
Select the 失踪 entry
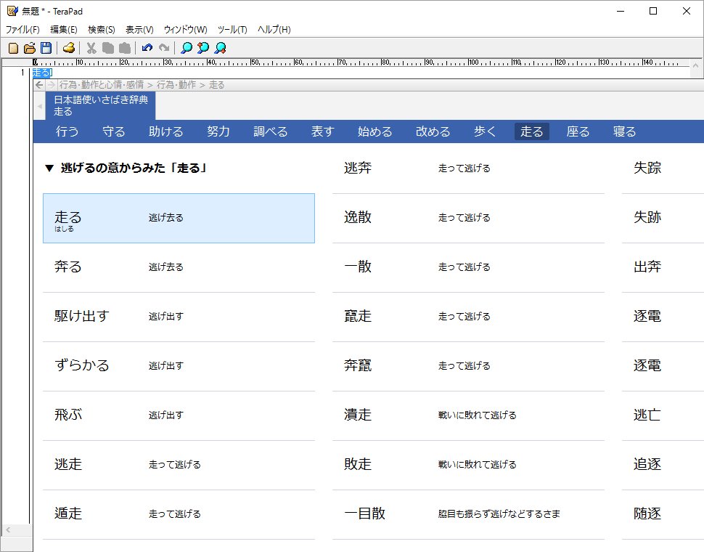coord(663,169)
